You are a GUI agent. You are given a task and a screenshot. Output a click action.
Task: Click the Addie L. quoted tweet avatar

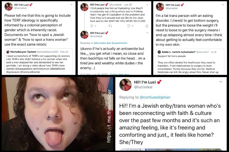(159, 52)
